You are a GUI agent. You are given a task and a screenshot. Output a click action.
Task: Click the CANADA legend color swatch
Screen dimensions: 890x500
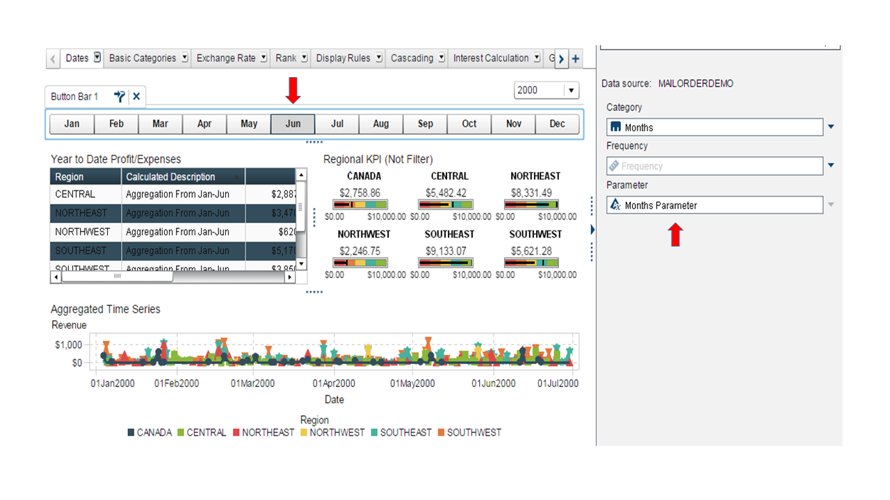[x=131, y=433]
